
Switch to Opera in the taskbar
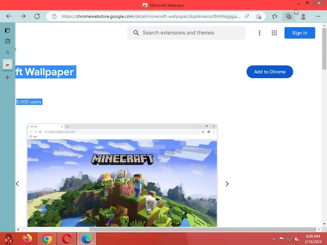pyautogui.click(x=66, y=239)
